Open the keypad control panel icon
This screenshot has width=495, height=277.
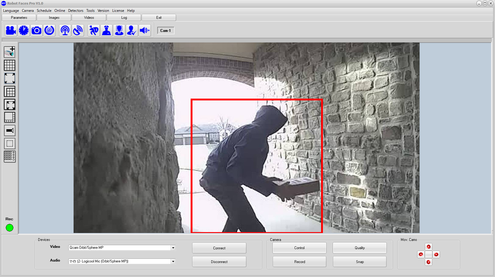tap(10, 157)
